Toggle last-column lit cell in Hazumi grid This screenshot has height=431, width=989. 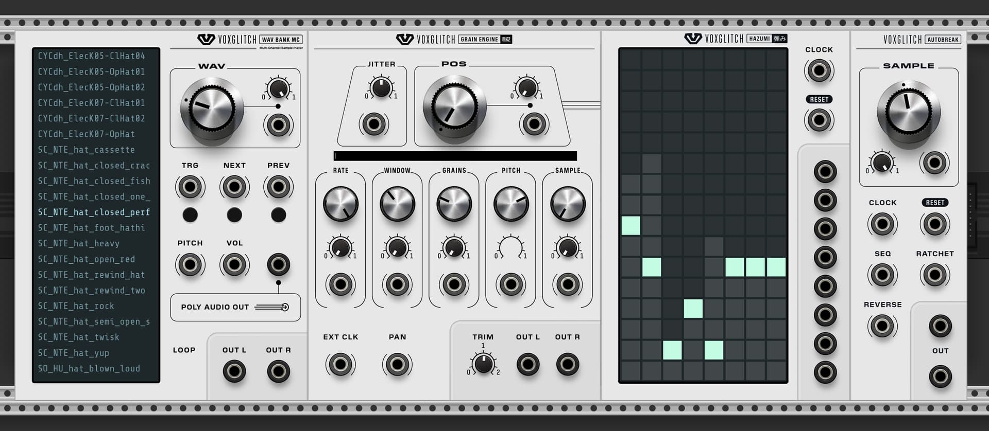pos(776,267)
